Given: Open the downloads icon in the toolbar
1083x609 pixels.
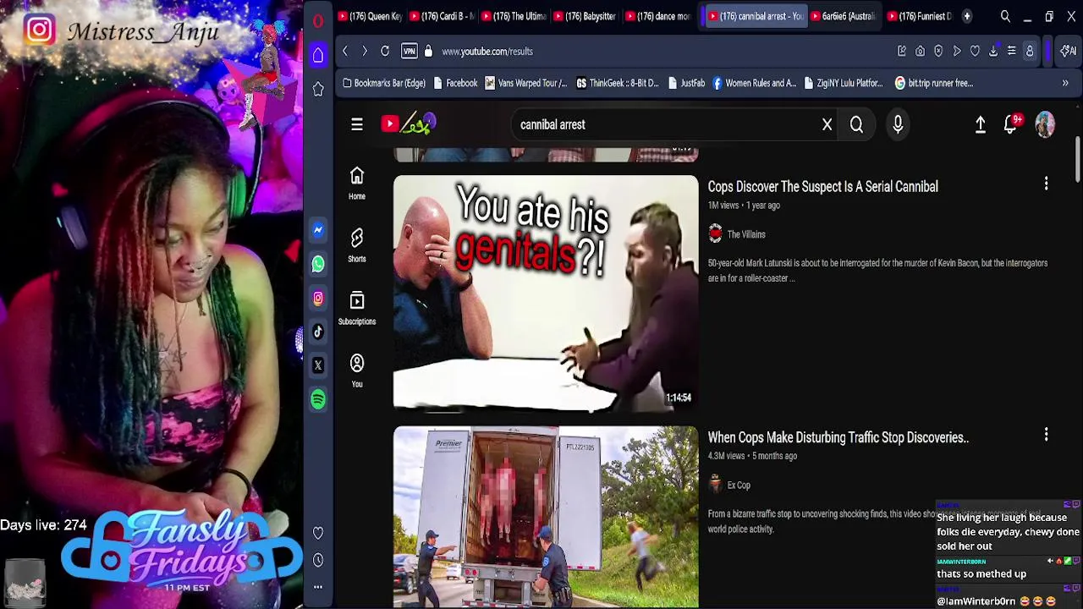Looking at the screenshot, I should click(993, 52).
